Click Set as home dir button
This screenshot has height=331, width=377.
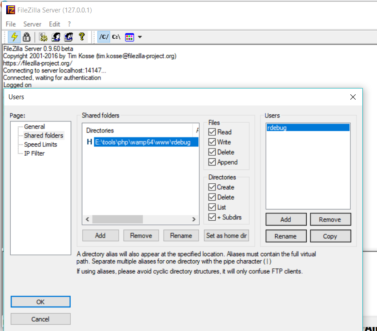[226, 235]
